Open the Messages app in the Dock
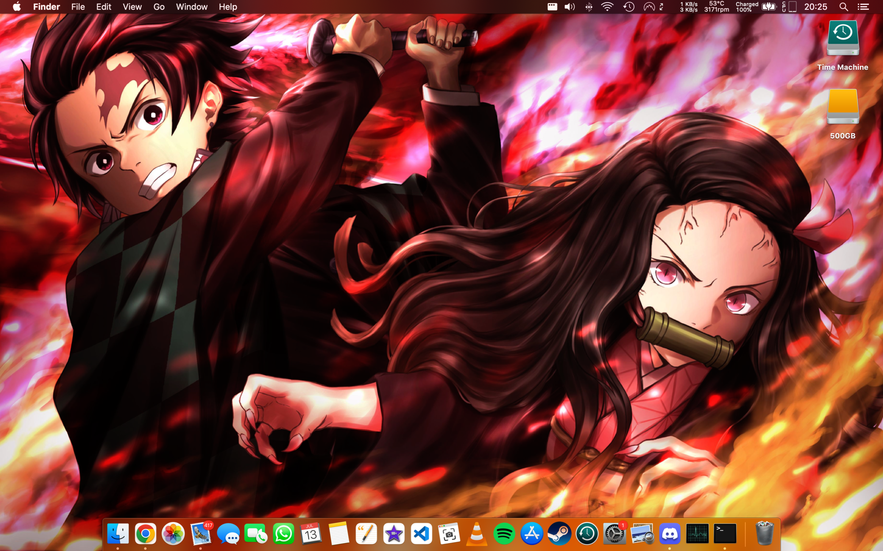This screenshot has height=551, width=883. (228, 534)
